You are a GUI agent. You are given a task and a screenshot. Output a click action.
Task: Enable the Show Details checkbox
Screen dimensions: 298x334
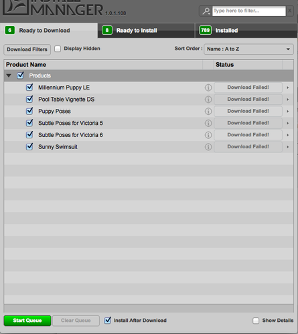(x=256, y=321)
